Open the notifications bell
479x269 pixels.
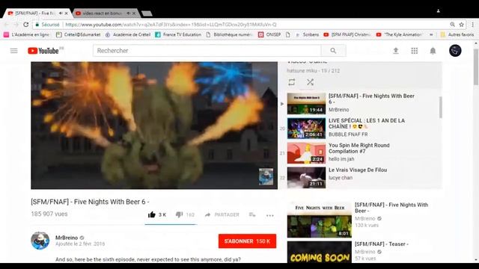(433, 51)
